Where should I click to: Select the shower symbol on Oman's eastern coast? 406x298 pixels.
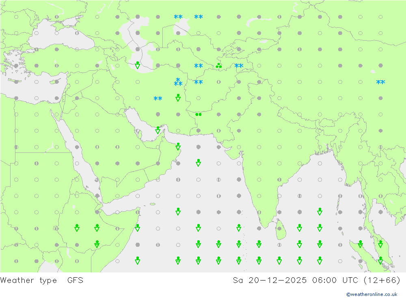(178, 146)
